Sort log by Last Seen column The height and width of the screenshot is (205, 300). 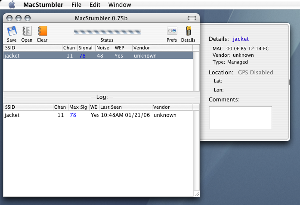point(125,107)
